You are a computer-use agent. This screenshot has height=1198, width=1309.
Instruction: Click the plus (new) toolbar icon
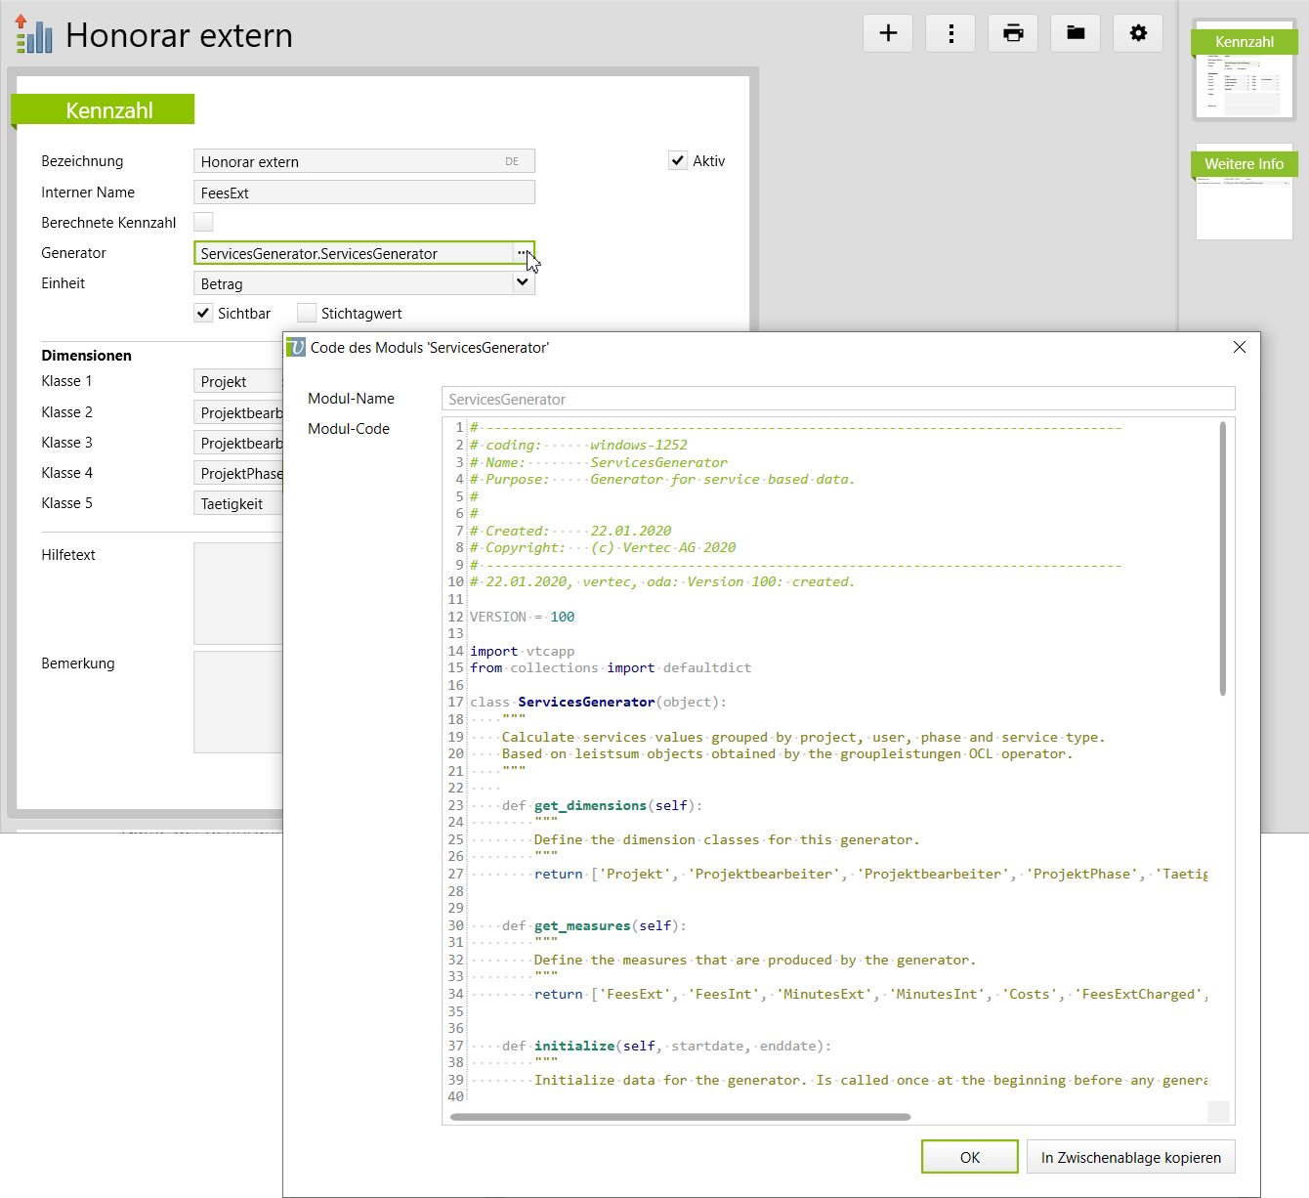pos(888,33)
